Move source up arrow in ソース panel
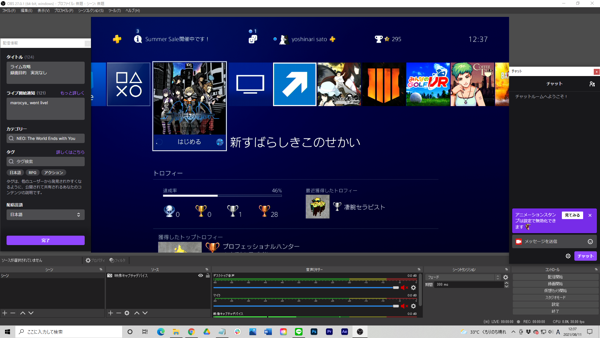 (x=137, y=313)
